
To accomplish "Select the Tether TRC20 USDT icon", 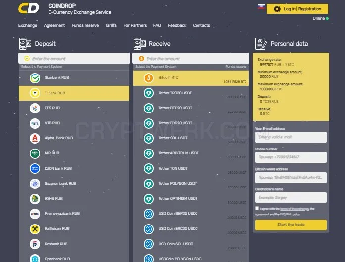I will tap(148, 93).
